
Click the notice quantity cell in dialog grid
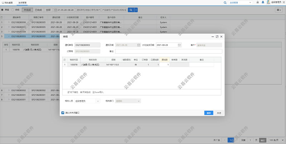point(165,65)
